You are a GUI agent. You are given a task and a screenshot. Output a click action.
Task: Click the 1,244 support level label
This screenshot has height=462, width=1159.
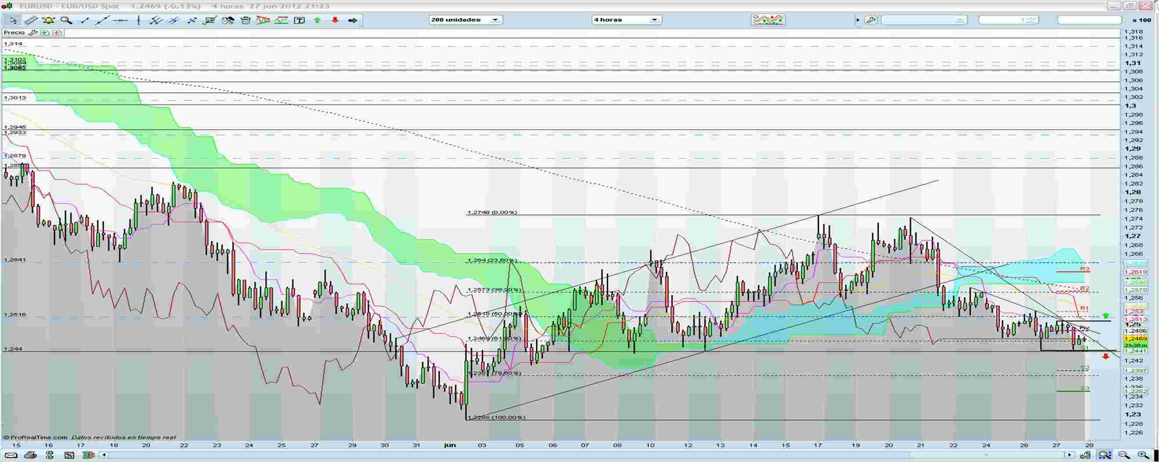(x=13, y=349)
